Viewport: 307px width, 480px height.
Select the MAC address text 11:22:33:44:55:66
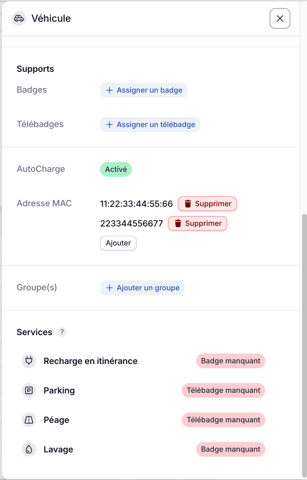[x=136, y=204]
